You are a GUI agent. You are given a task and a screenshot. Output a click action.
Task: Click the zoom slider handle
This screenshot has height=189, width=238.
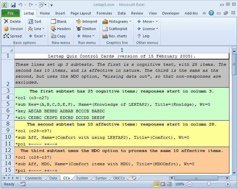point(209,184)
